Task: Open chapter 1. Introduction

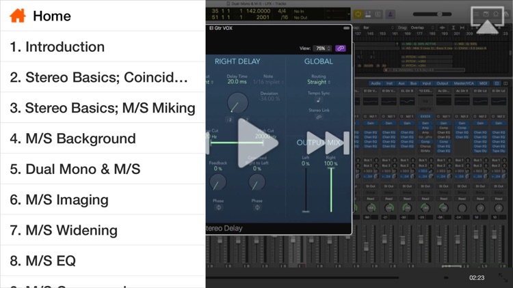Action: click(103, 46)
